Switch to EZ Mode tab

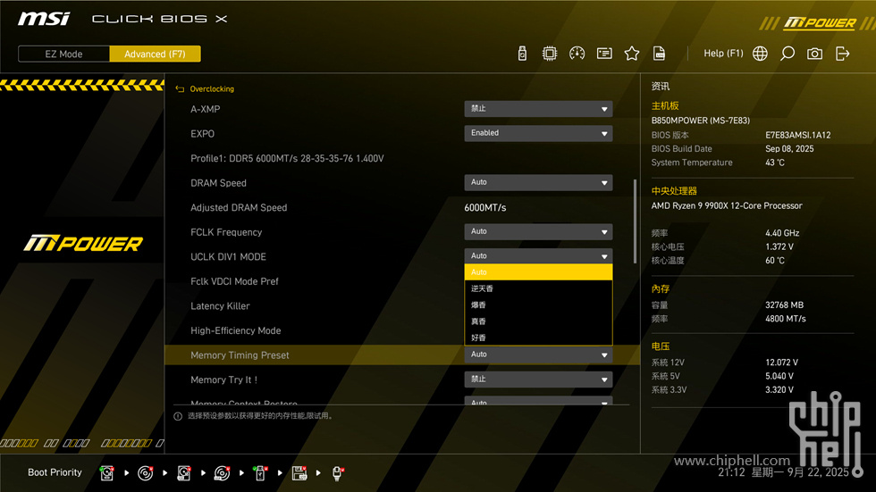[63, 54]
